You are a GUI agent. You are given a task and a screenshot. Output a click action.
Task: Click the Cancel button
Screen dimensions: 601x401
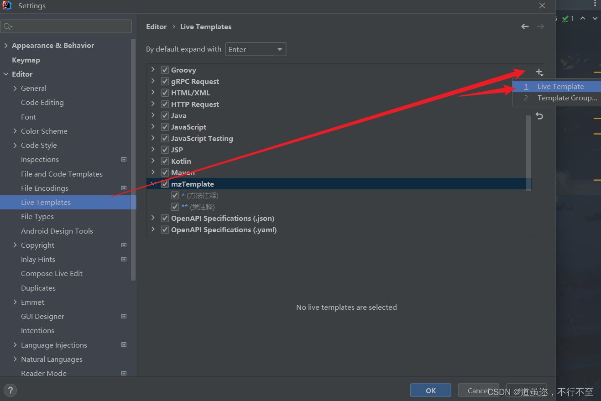tap(478, 391)
